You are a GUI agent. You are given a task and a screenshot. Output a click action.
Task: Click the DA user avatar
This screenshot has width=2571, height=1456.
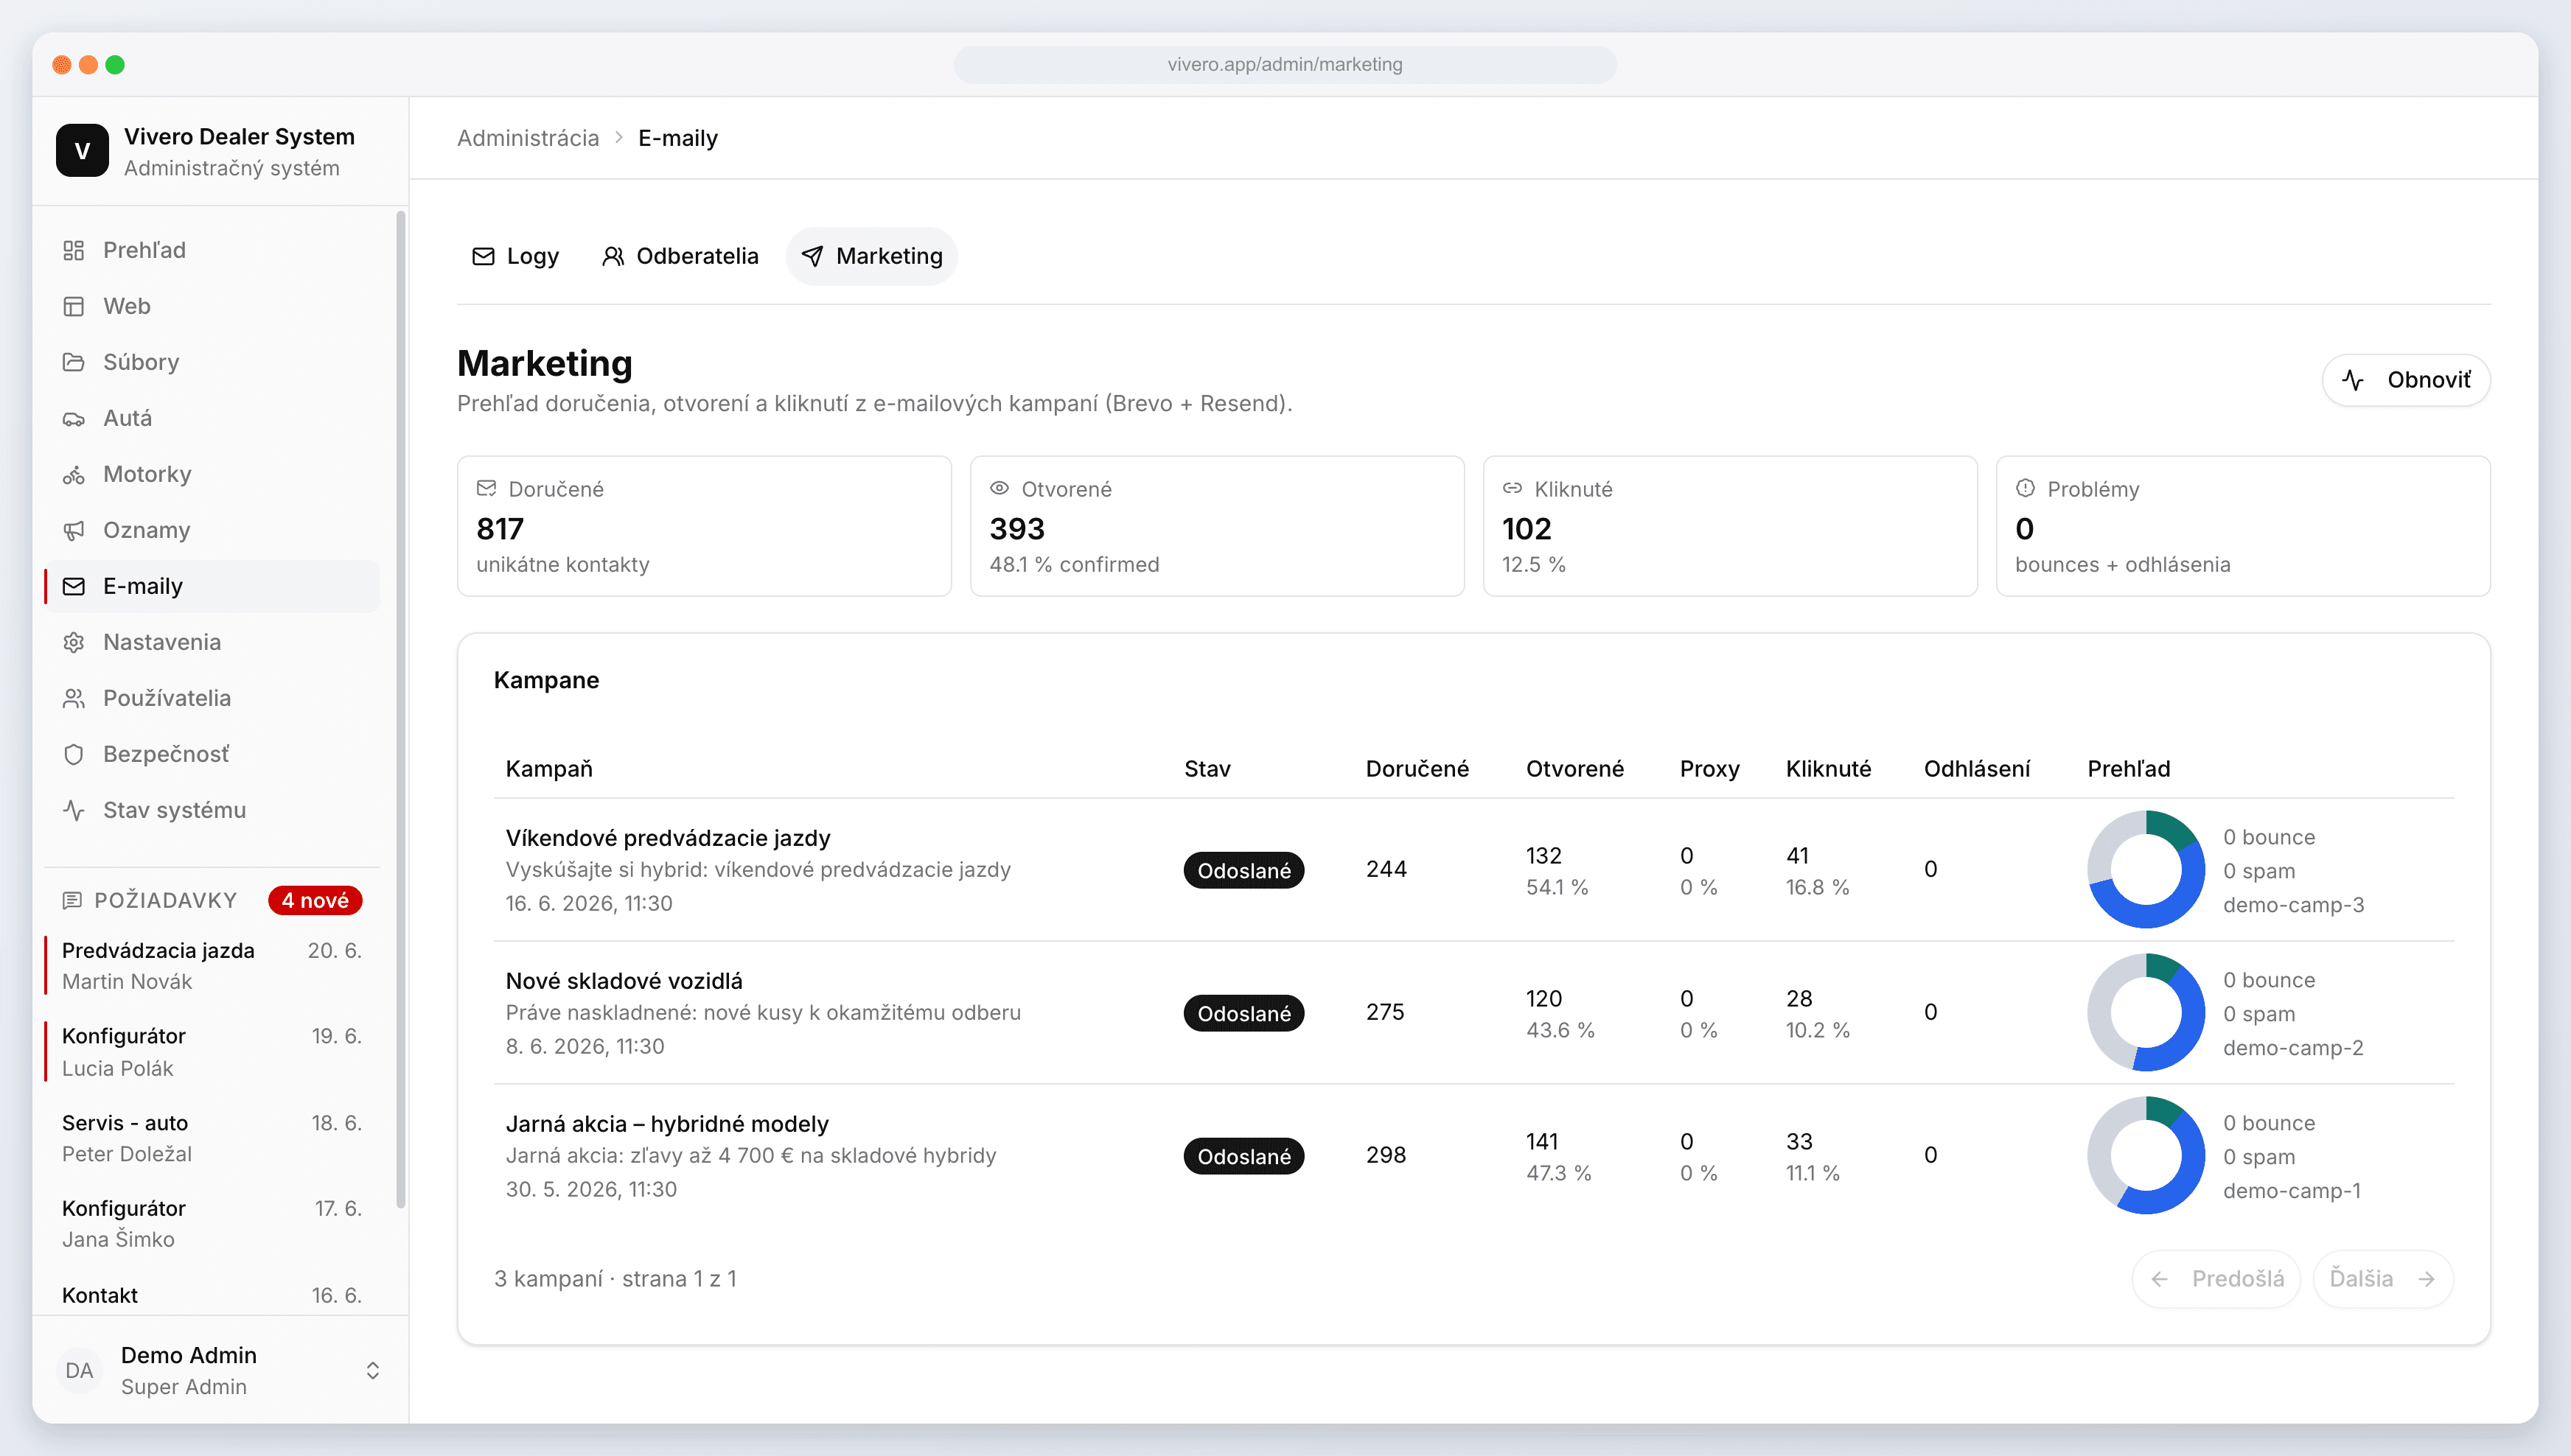(x=79, y=1370)
